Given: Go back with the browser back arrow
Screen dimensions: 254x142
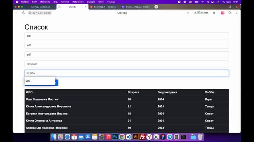Looking at the screenshot, I should (x=17, y=13).
